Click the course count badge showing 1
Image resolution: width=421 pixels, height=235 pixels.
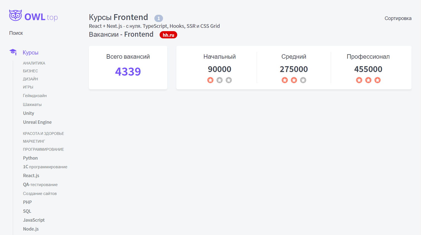pos(159,18)
